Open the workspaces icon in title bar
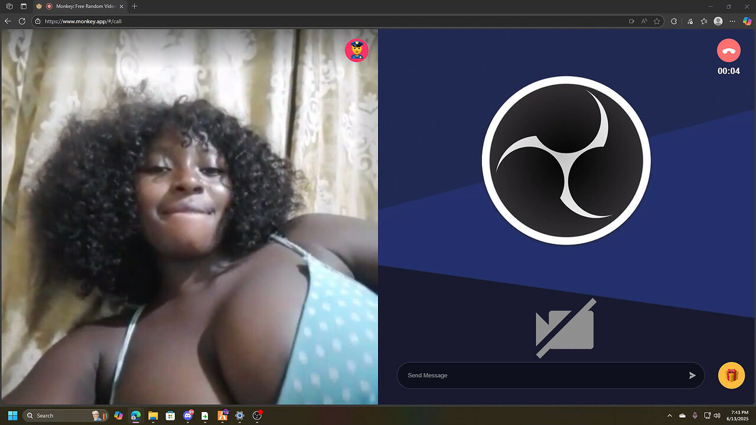This screenshot has width=756, height=425. pos(9,6)
